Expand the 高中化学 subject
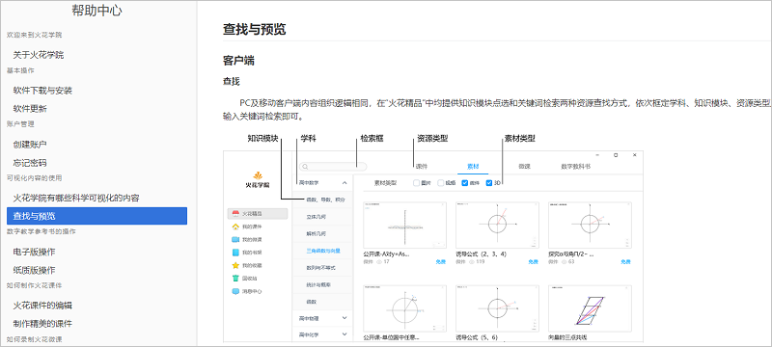Screen dimensions: 772x347 coord(345,334)
